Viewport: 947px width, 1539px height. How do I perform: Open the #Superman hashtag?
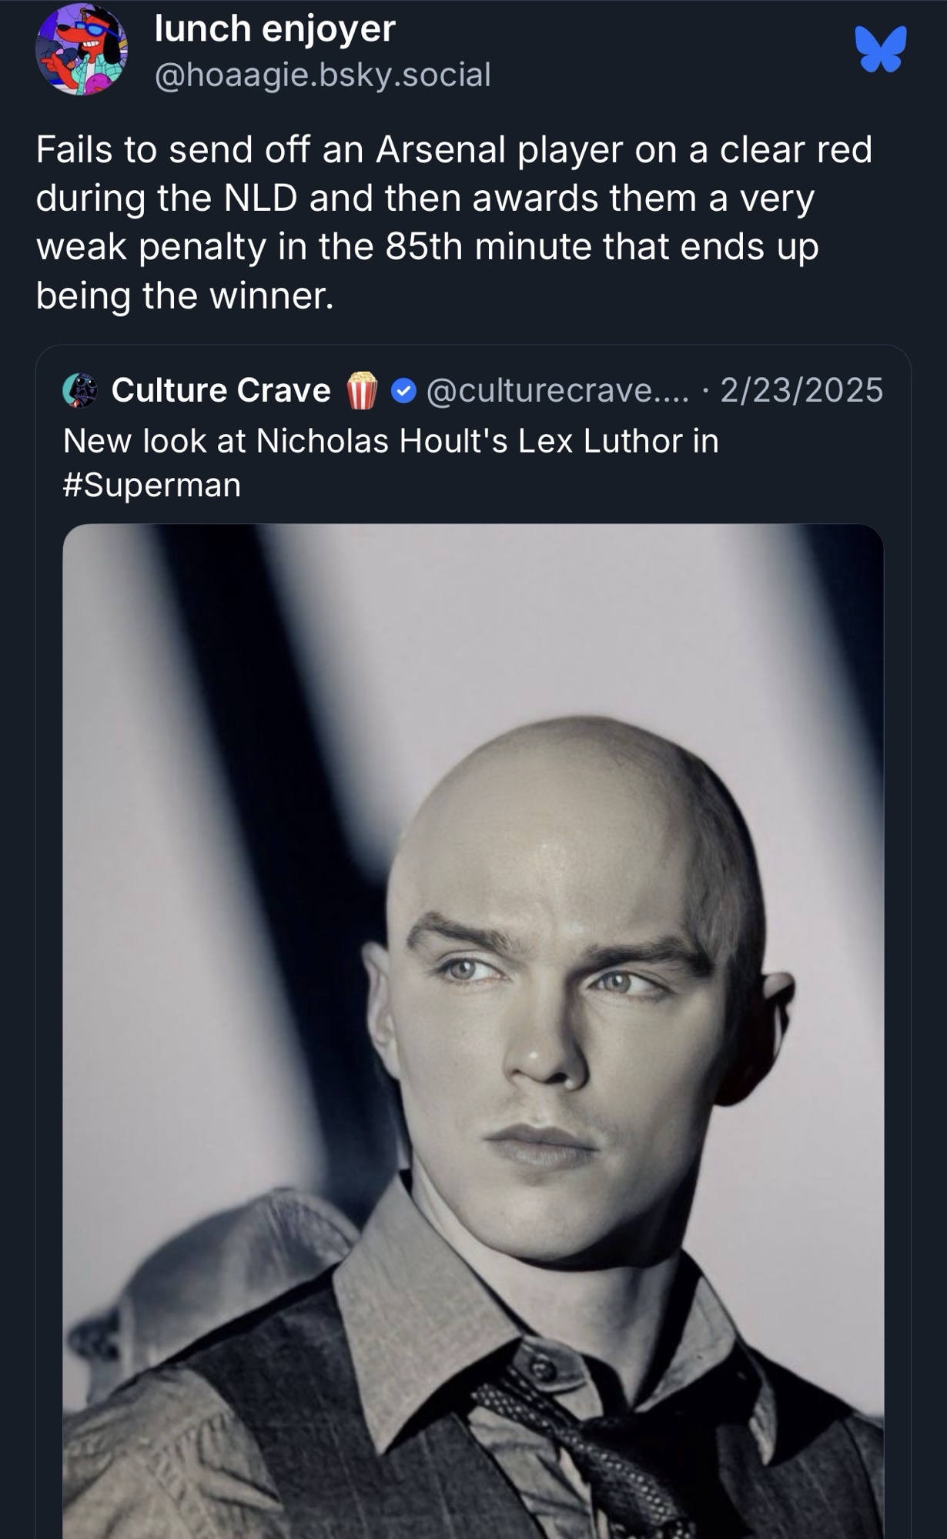pyautogui.click(x=152, y=485)
